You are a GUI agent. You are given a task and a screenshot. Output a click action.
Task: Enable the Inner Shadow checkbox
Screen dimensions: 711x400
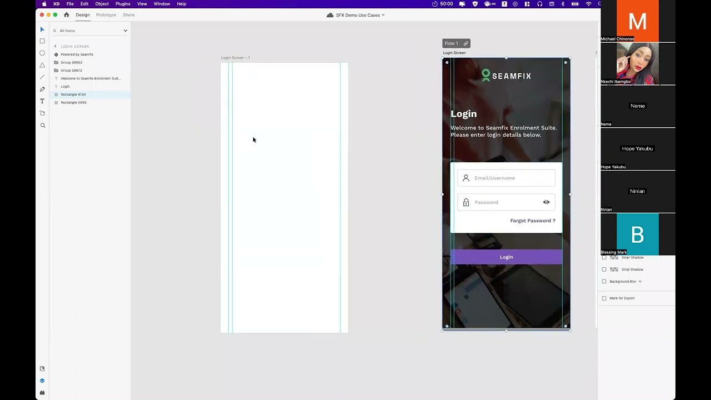point(604,258)
